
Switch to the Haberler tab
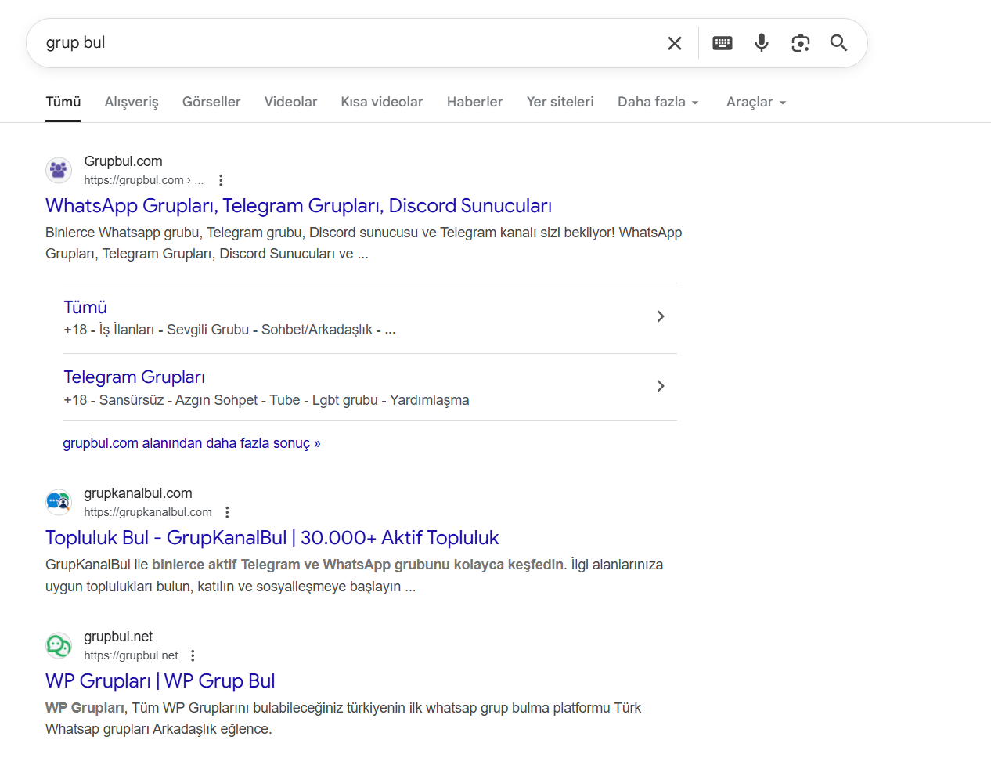(x=475, y=102)
